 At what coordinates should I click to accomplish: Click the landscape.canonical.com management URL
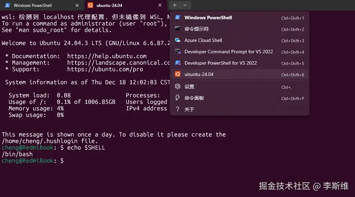(118, 63)
